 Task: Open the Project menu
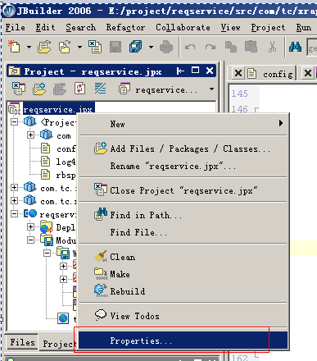268,28
